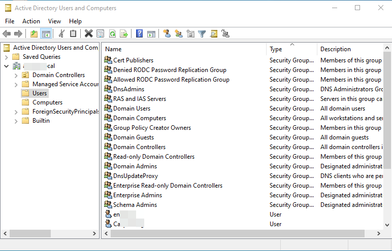The width and height of the screenshot is (392, 251).
Task: Select the Users container in tree
Action: click(40, 93)
